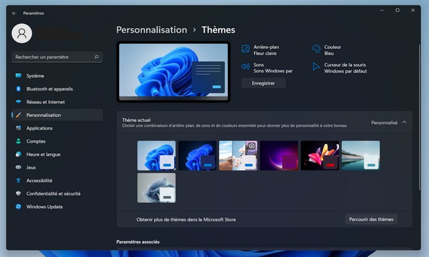Open Comptes settings

tap(36, 141)
